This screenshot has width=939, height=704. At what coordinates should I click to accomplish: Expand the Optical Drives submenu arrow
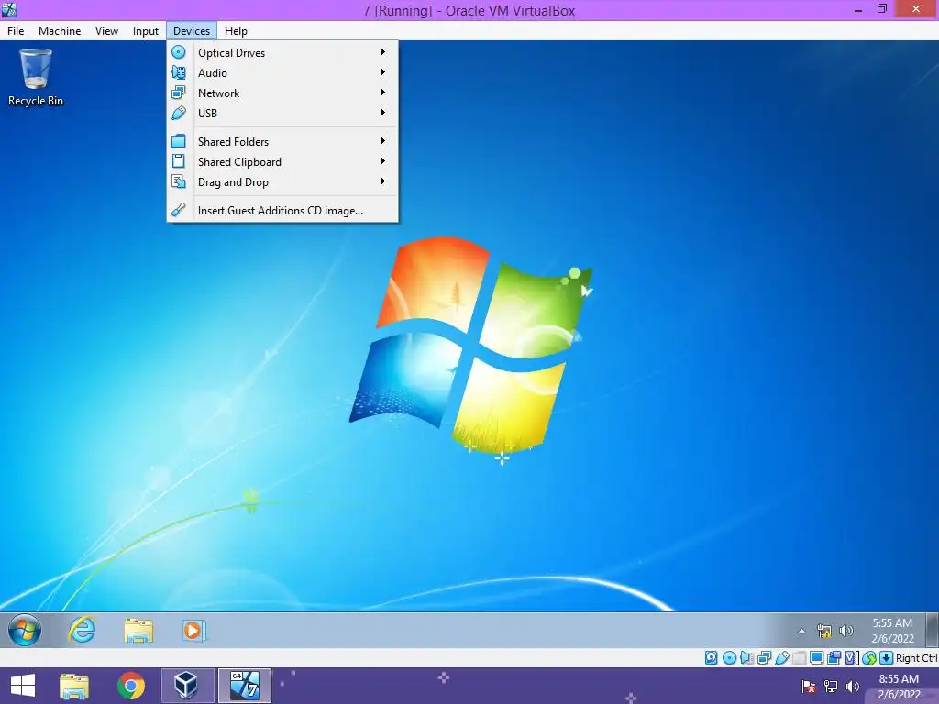pyautogui.click(x=383, y=52)
